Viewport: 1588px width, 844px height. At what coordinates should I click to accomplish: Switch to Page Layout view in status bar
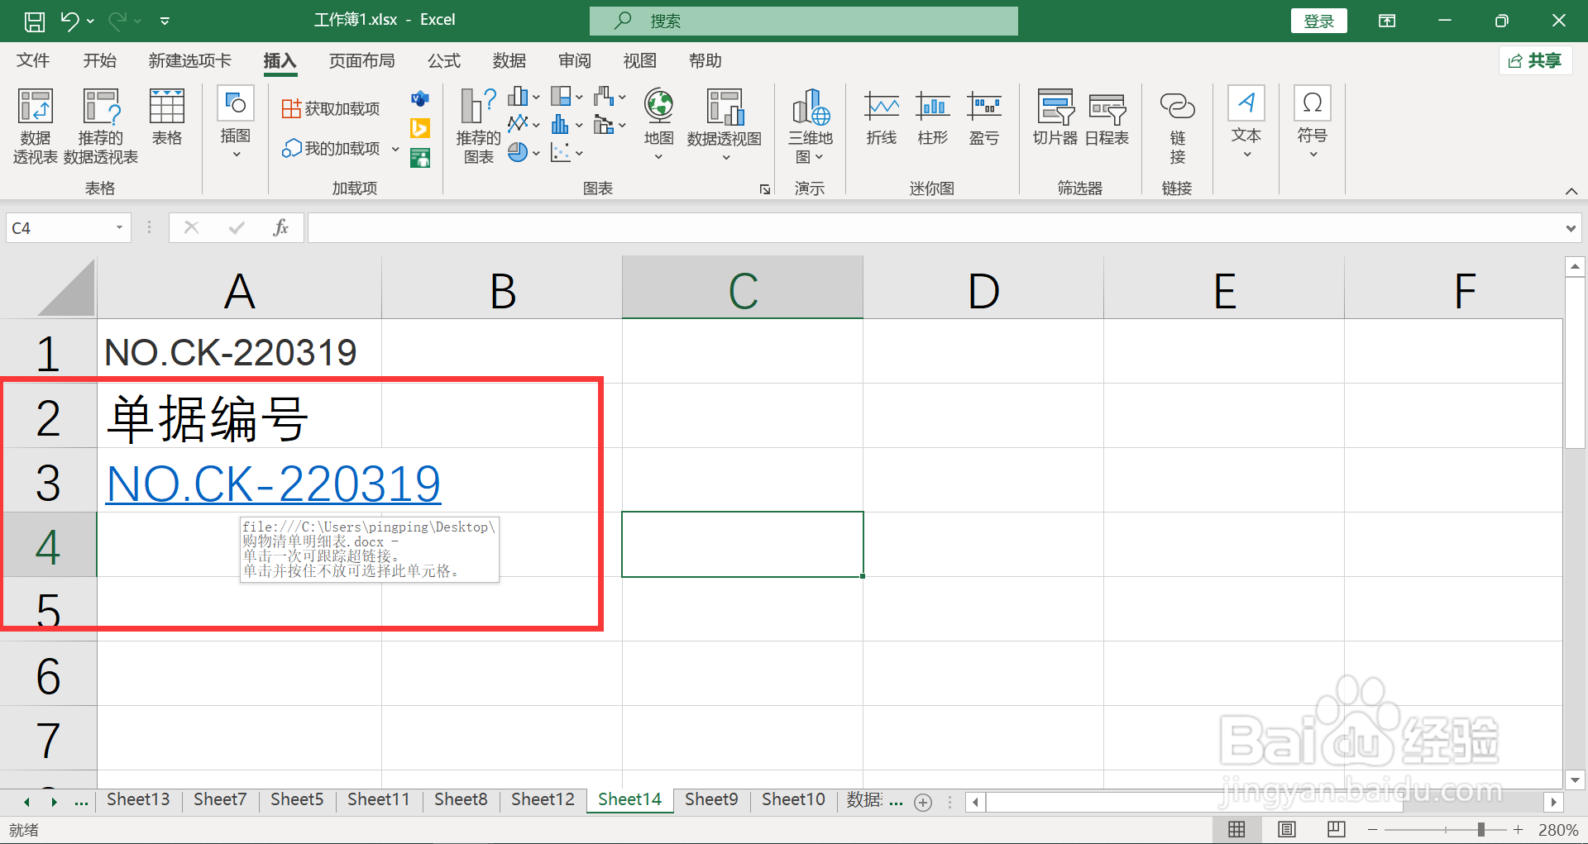click(1286, 830)
